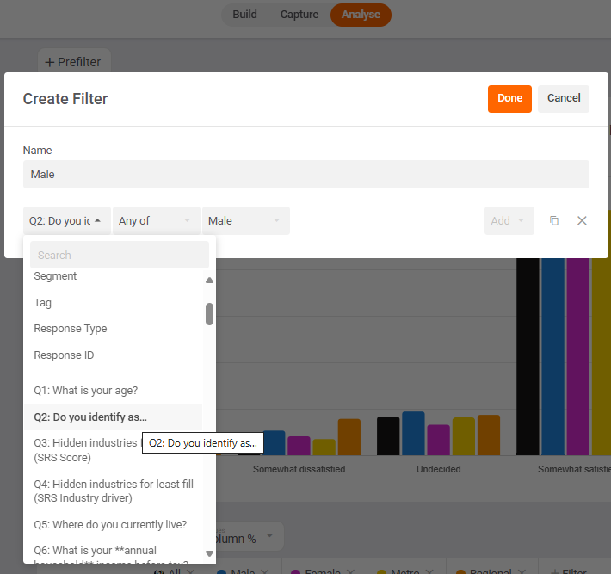Open the Add condition dropdown
The width and height of the screenshot is (611, 574).
pyautogui.click(x=509, y=220)
